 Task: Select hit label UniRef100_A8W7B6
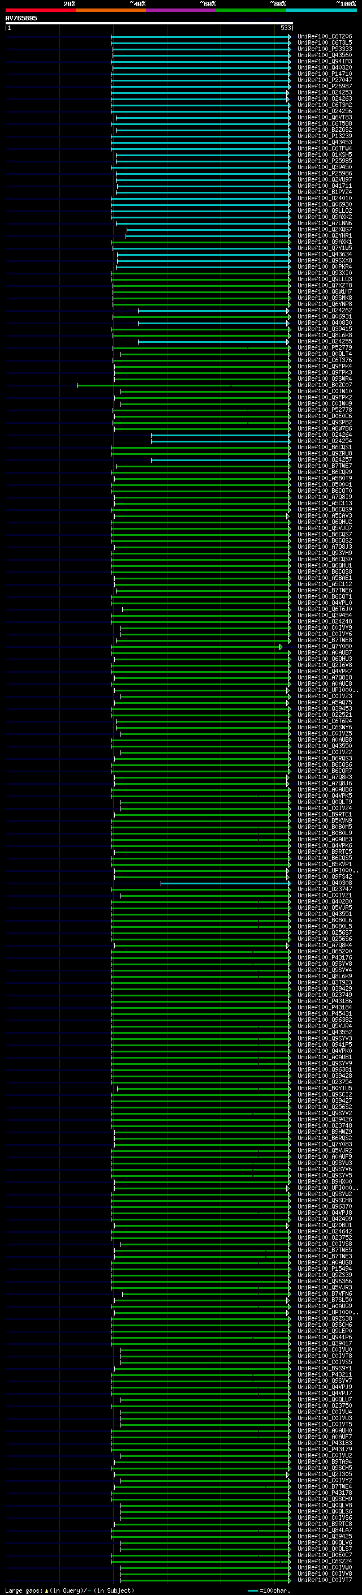pyautogui.click(x=325, y=428)
